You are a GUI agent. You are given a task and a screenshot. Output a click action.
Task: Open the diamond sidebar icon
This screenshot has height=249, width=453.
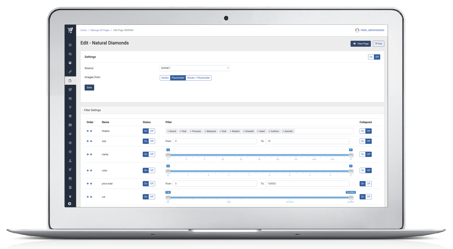[x=70, y=116]
